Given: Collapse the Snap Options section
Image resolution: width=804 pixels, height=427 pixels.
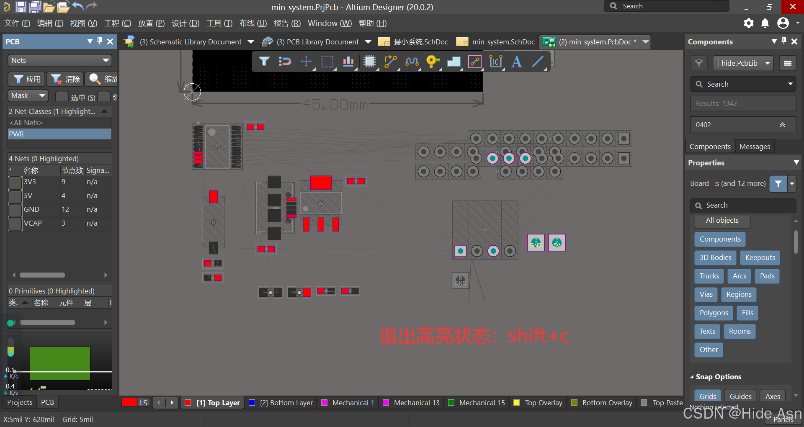Looking at the screenshot, I should (692, 377).
